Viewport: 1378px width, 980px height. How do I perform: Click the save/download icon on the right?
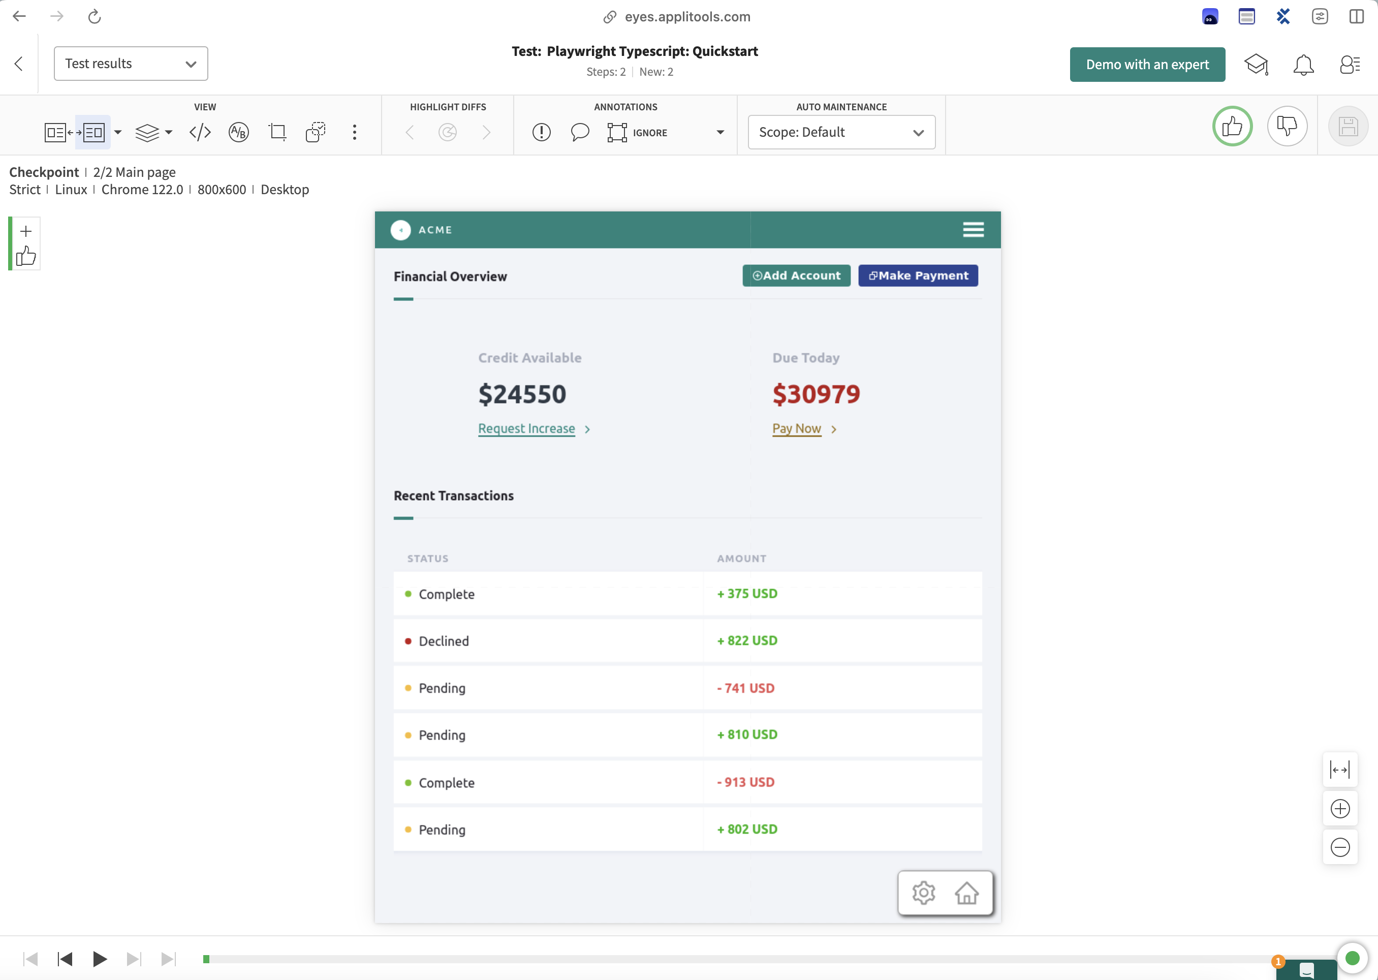(x=1346, y=125)
